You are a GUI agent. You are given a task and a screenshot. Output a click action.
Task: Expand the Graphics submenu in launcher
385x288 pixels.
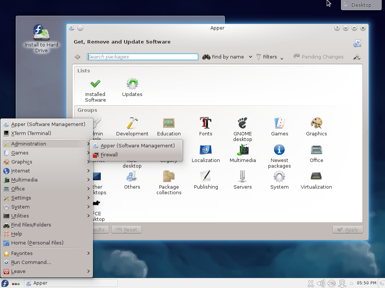click(x=47, y=162)
